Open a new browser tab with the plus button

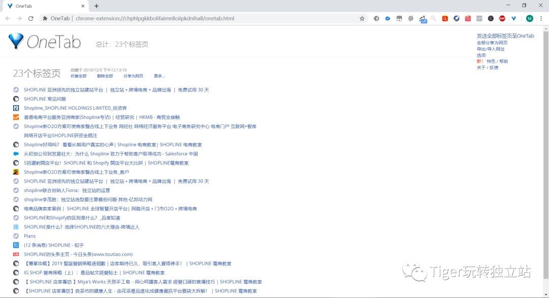[x=96, y=6]
